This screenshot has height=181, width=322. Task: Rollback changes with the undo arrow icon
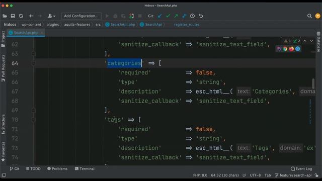[x=201, y=16]
